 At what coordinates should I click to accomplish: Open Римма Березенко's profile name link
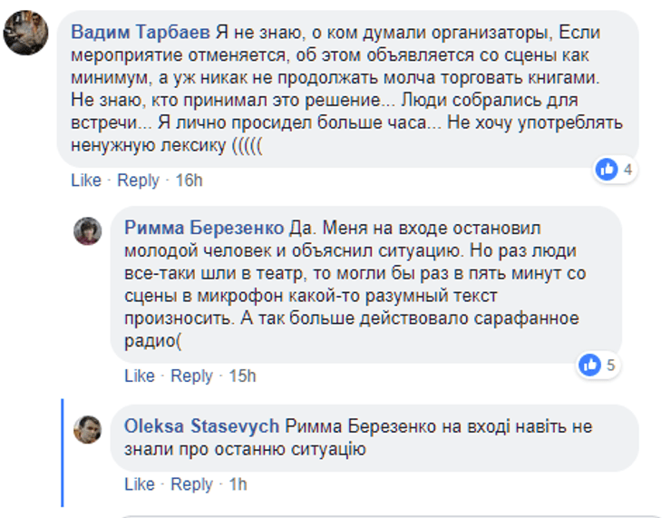point(204,228)
